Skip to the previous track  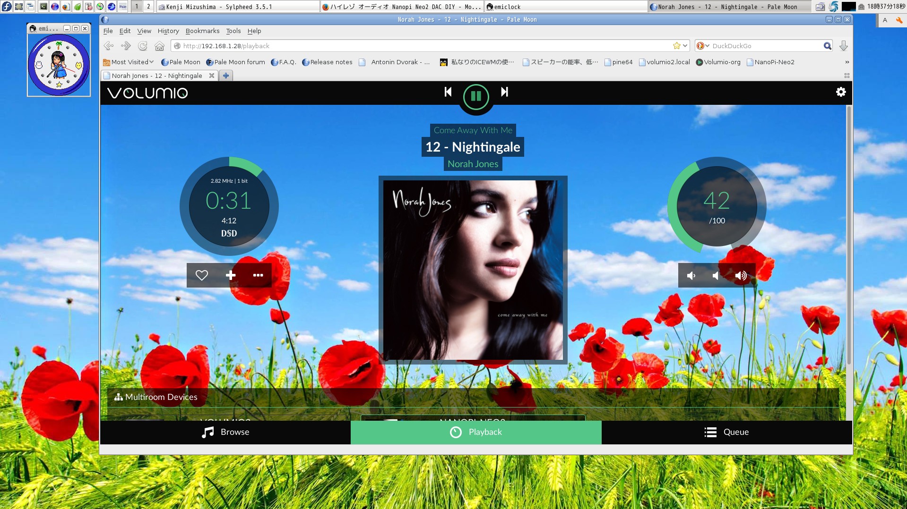coord(448,92)
